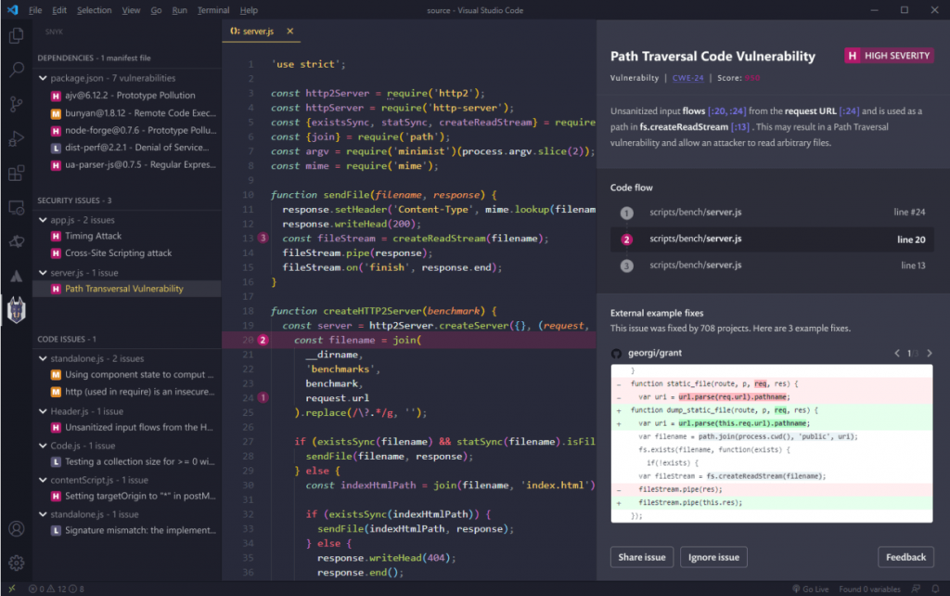Open the Help menu

coord(249,10)
